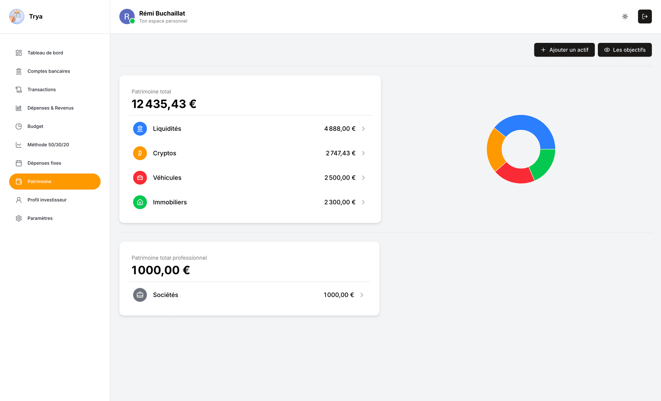Click the blue Liquidités bank icon
The width and height of the screenshot is (661, 401).
coord(140,129)
